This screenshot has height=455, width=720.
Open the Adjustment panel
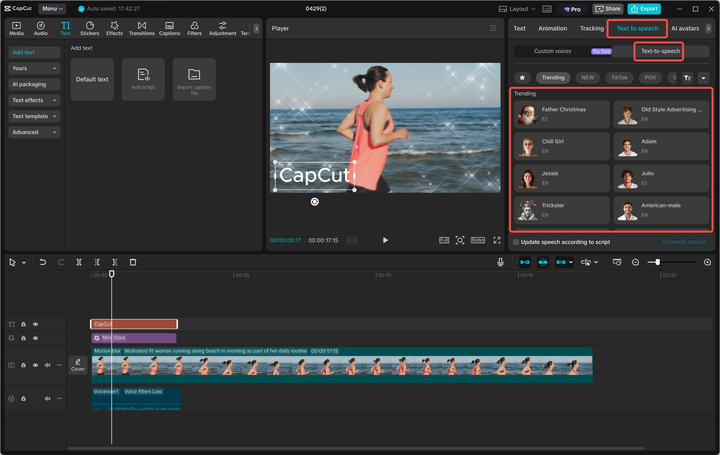coord(223,28)
